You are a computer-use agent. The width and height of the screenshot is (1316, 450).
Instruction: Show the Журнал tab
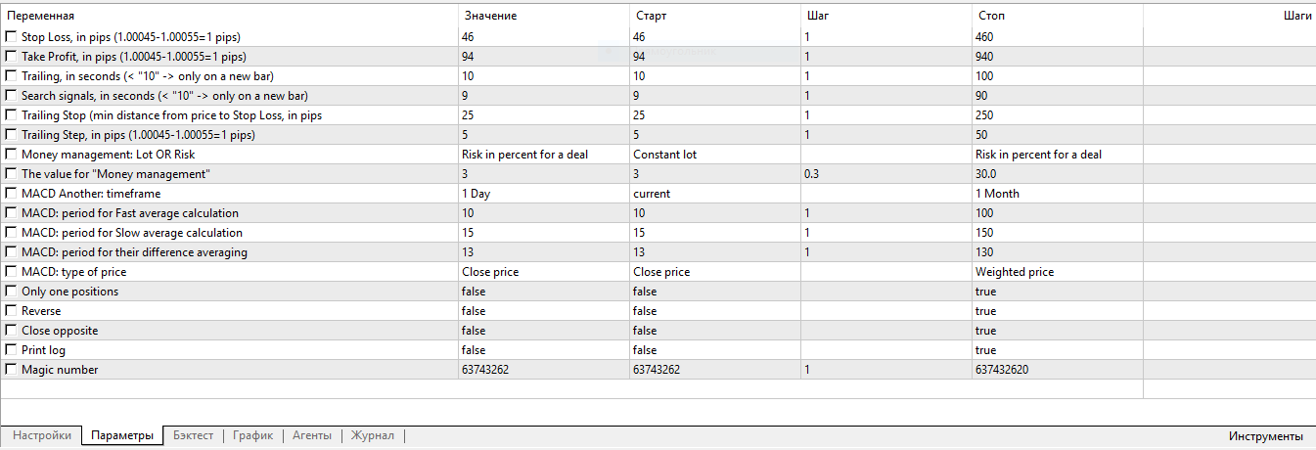373,436
